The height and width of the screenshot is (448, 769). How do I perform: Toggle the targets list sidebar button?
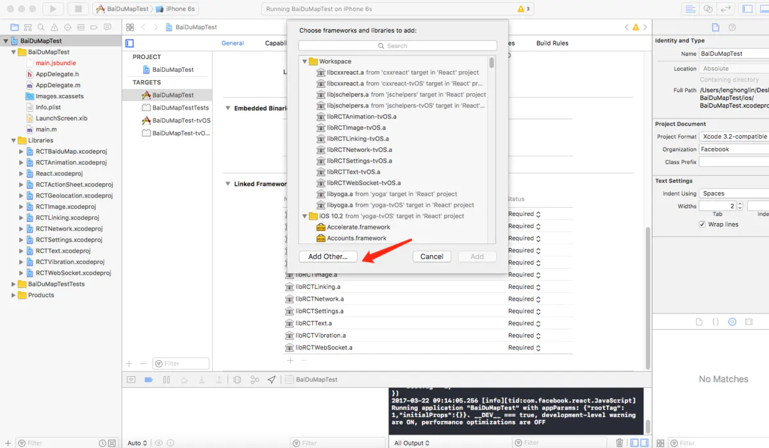pyautogui.click(x=129, y=43)
